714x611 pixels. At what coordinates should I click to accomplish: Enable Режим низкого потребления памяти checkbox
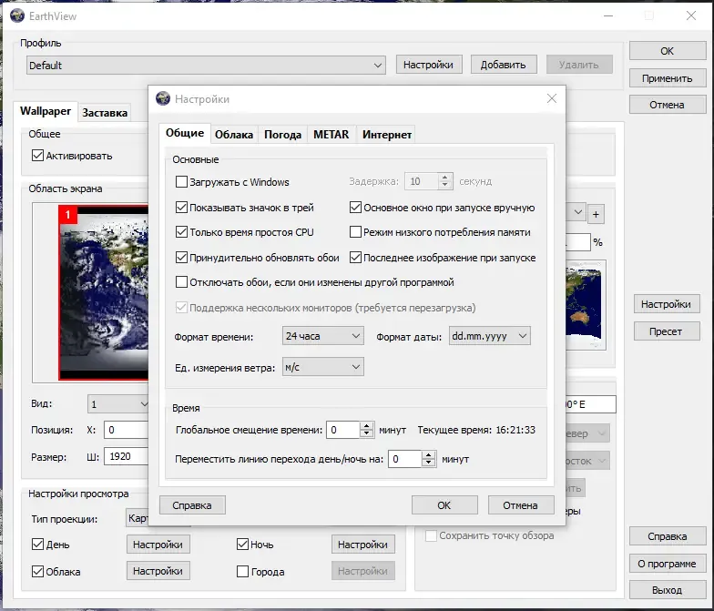pos(355,232)
